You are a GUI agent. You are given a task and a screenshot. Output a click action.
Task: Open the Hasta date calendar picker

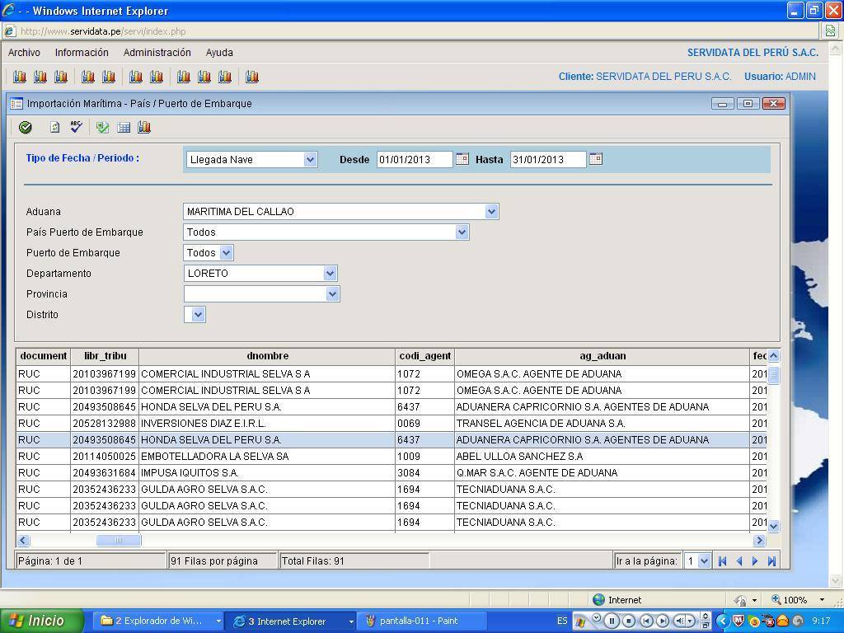coord(596,159)
